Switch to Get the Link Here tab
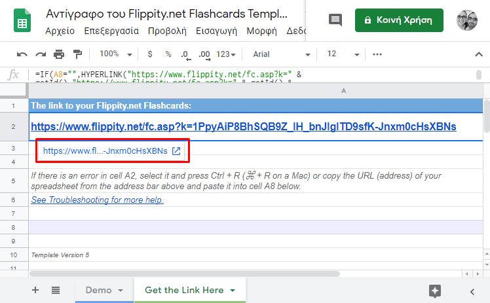This screenshot has height=303, width=490. pyautogui.click(x=184, y=290)
